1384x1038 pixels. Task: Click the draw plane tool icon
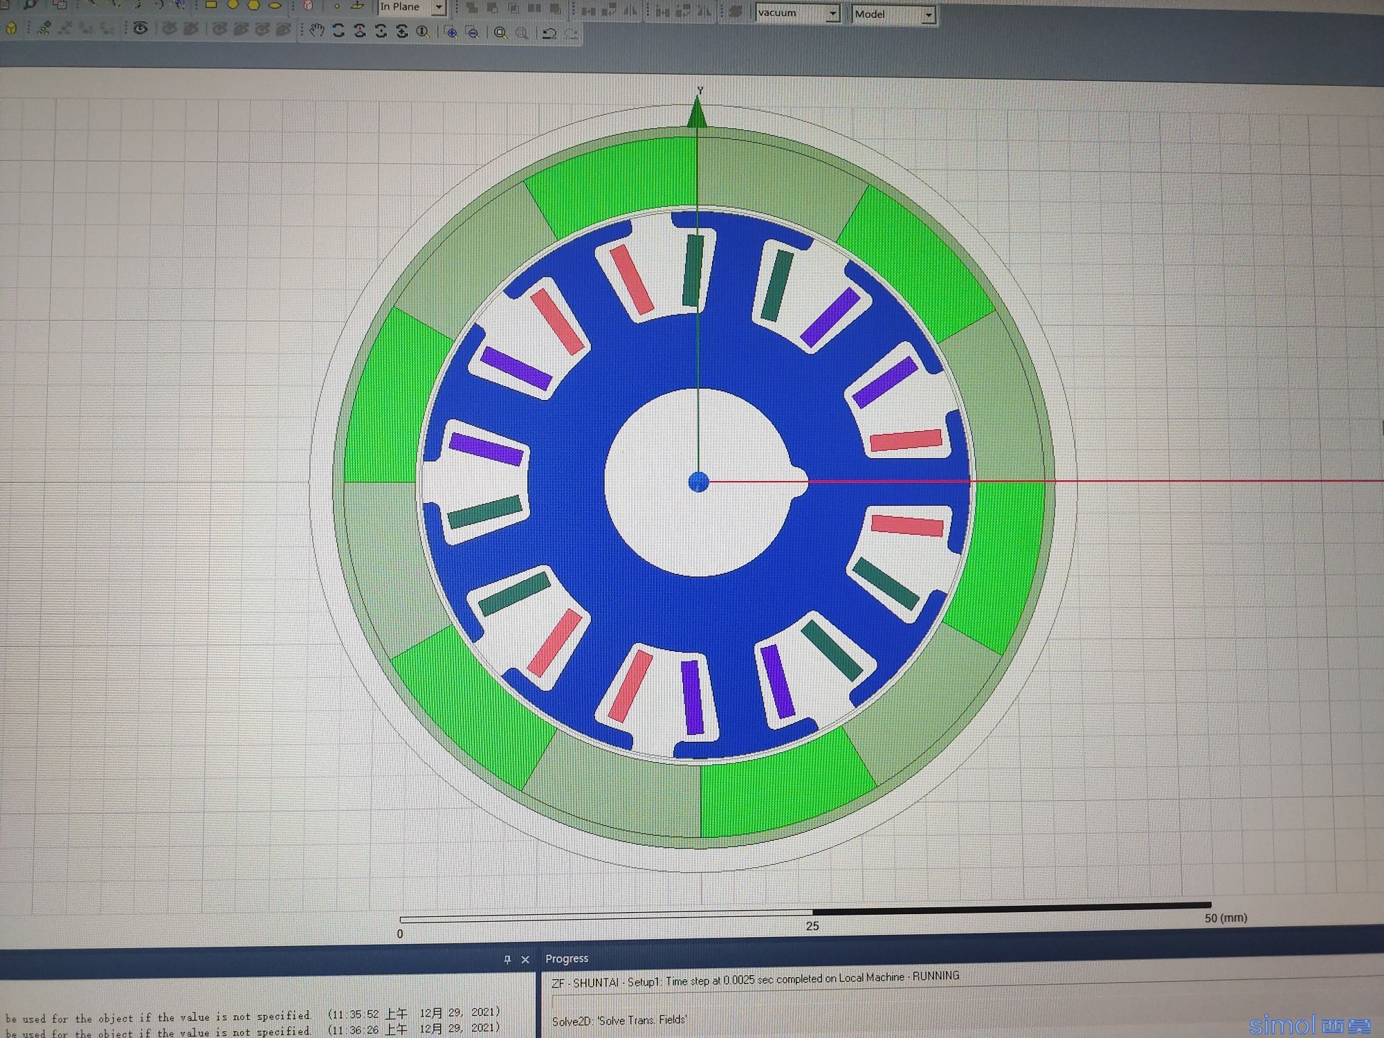(357, 5)
